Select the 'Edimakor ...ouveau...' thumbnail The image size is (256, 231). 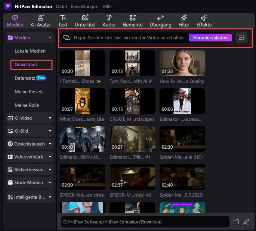click(x=182, y=101)
